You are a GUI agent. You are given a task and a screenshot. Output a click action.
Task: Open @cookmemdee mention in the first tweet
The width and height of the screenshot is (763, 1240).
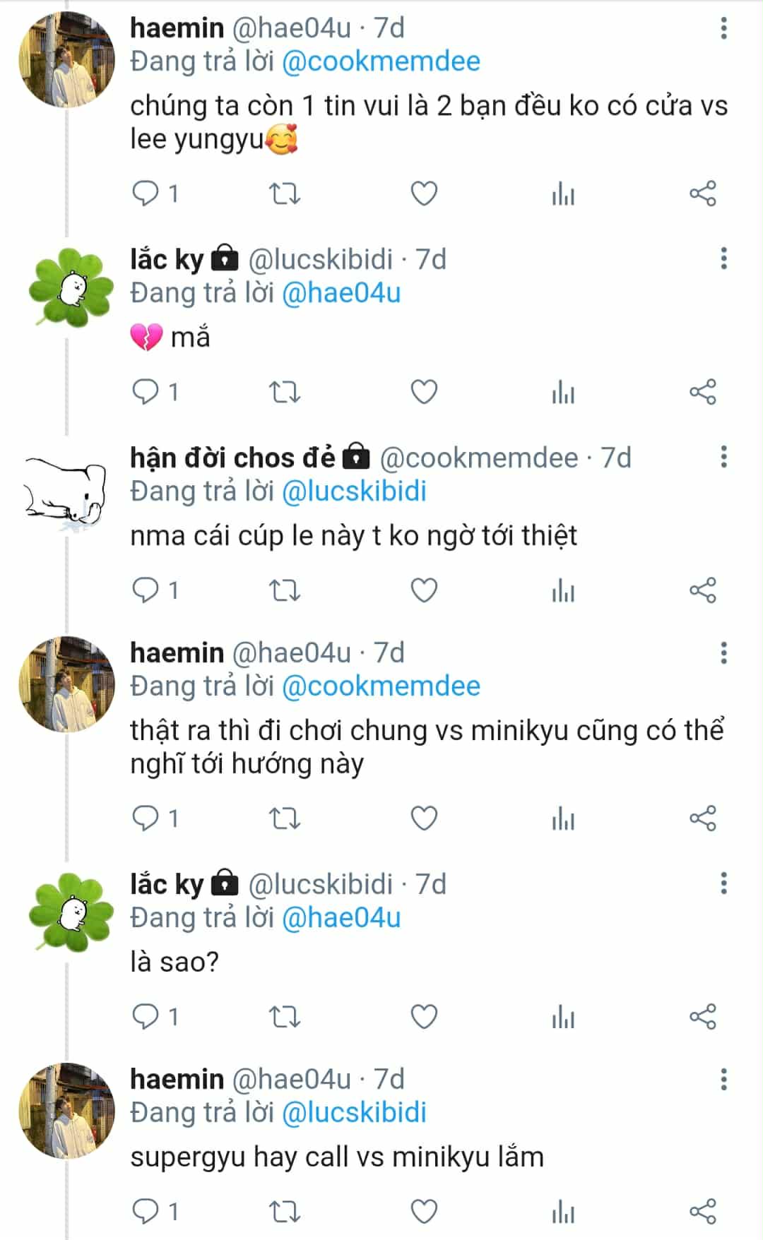(x=381, y=61)
